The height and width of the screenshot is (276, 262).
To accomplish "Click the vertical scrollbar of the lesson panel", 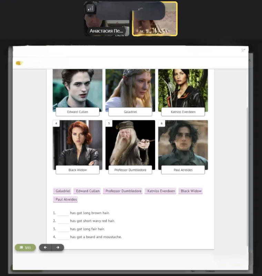I will [x=247, y=176].
